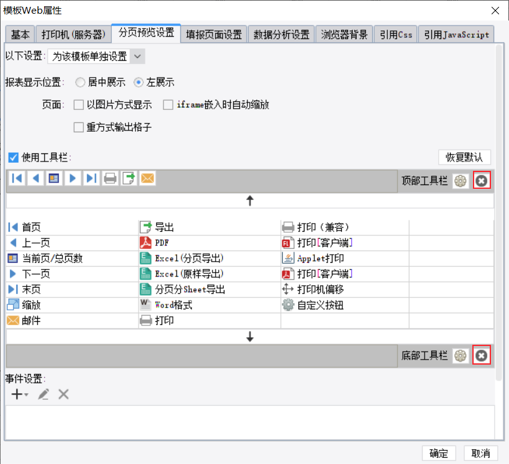Screen dimensions: 509x464
Task: Delete selected event with X icon
Action: point(63,394)
